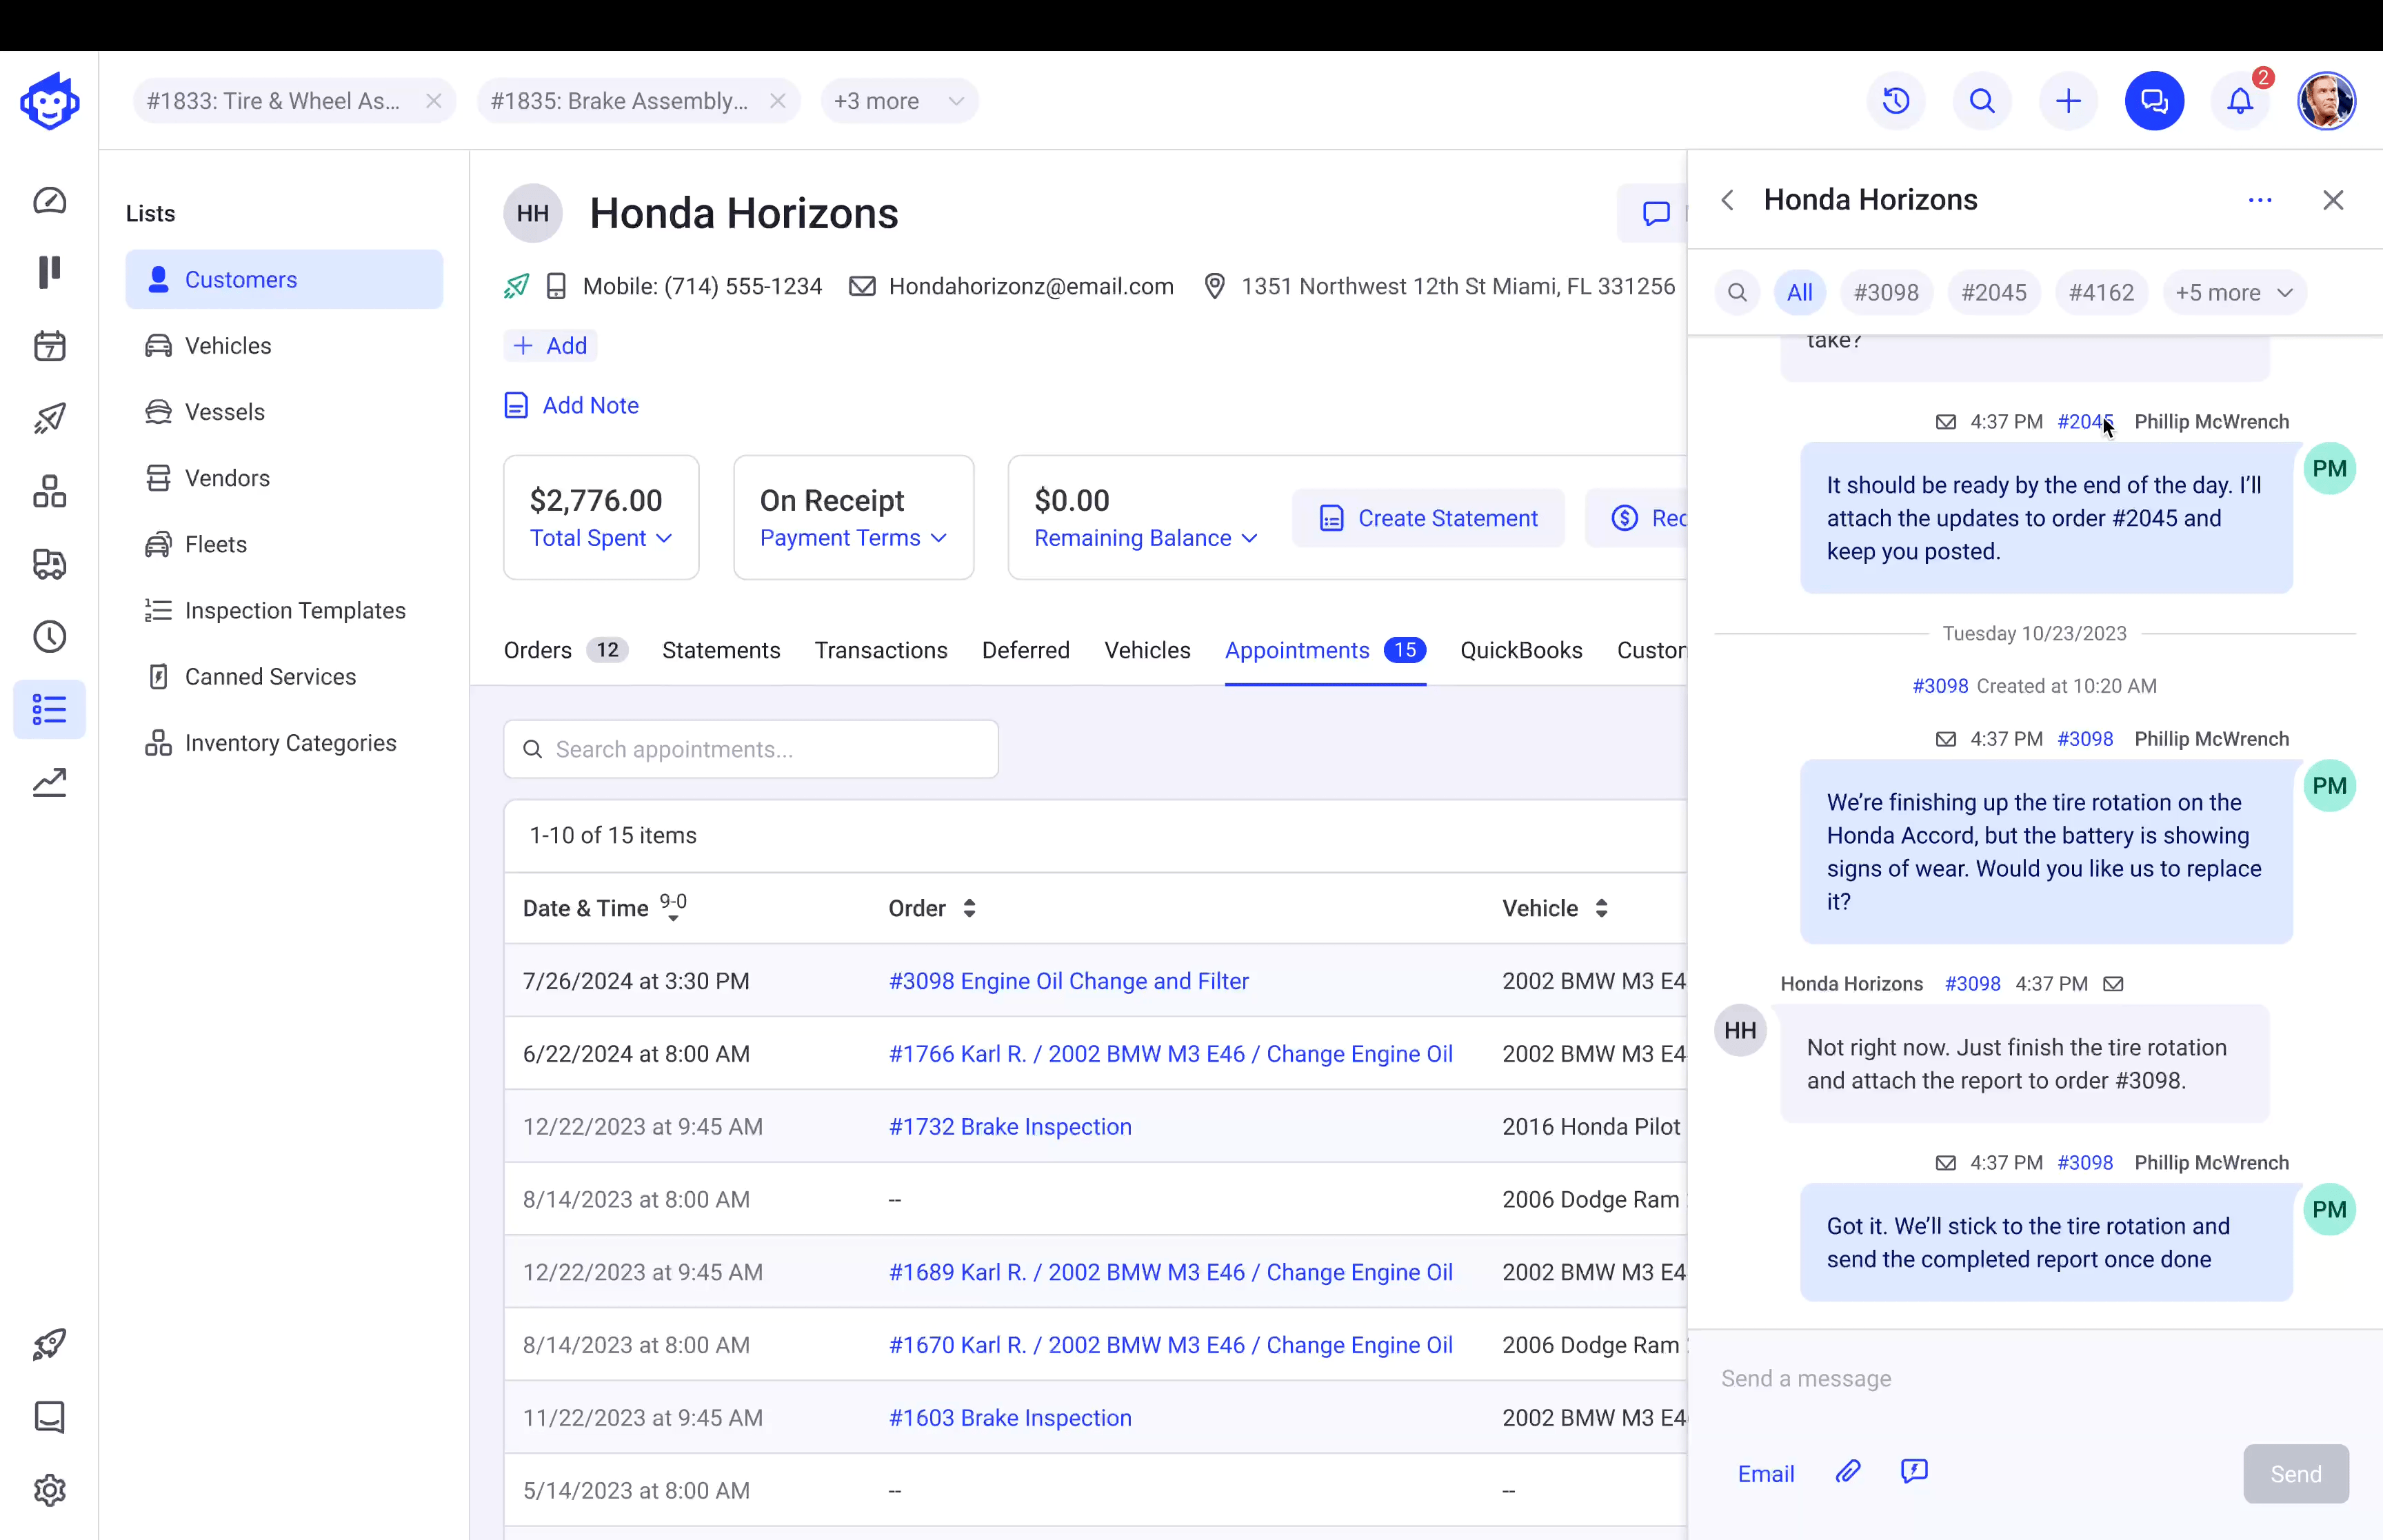Image resolution: width=2383 pixels, height=1540 pixels.
Task: Click the lower rocket icon in sidebar
Action: pyautogui.click(x=49, y=1344)
